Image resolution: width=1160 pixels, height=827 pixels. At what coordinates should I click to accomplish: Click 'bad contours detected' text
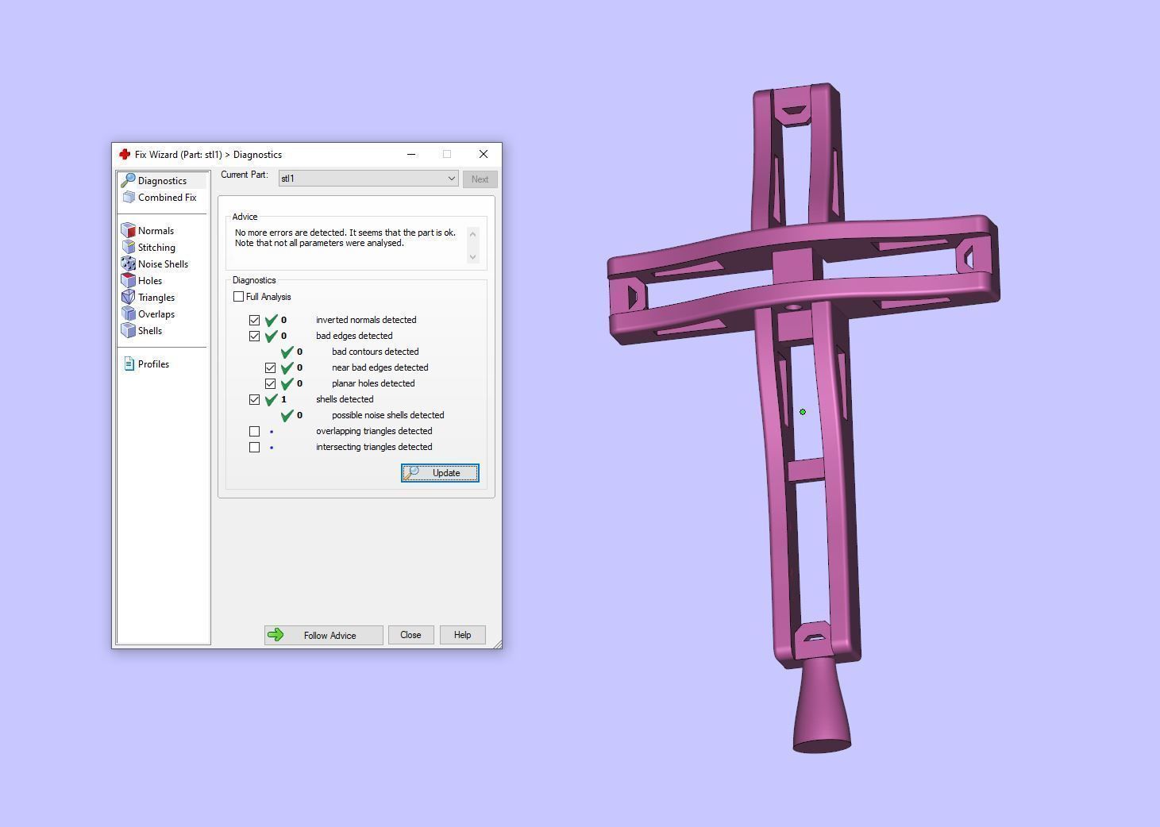coord(375,352)
